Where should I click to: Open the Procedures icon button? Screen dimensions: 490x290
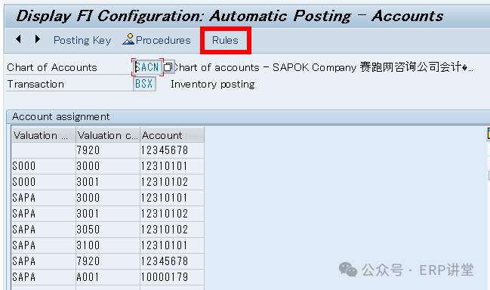(x=156, y=40)
